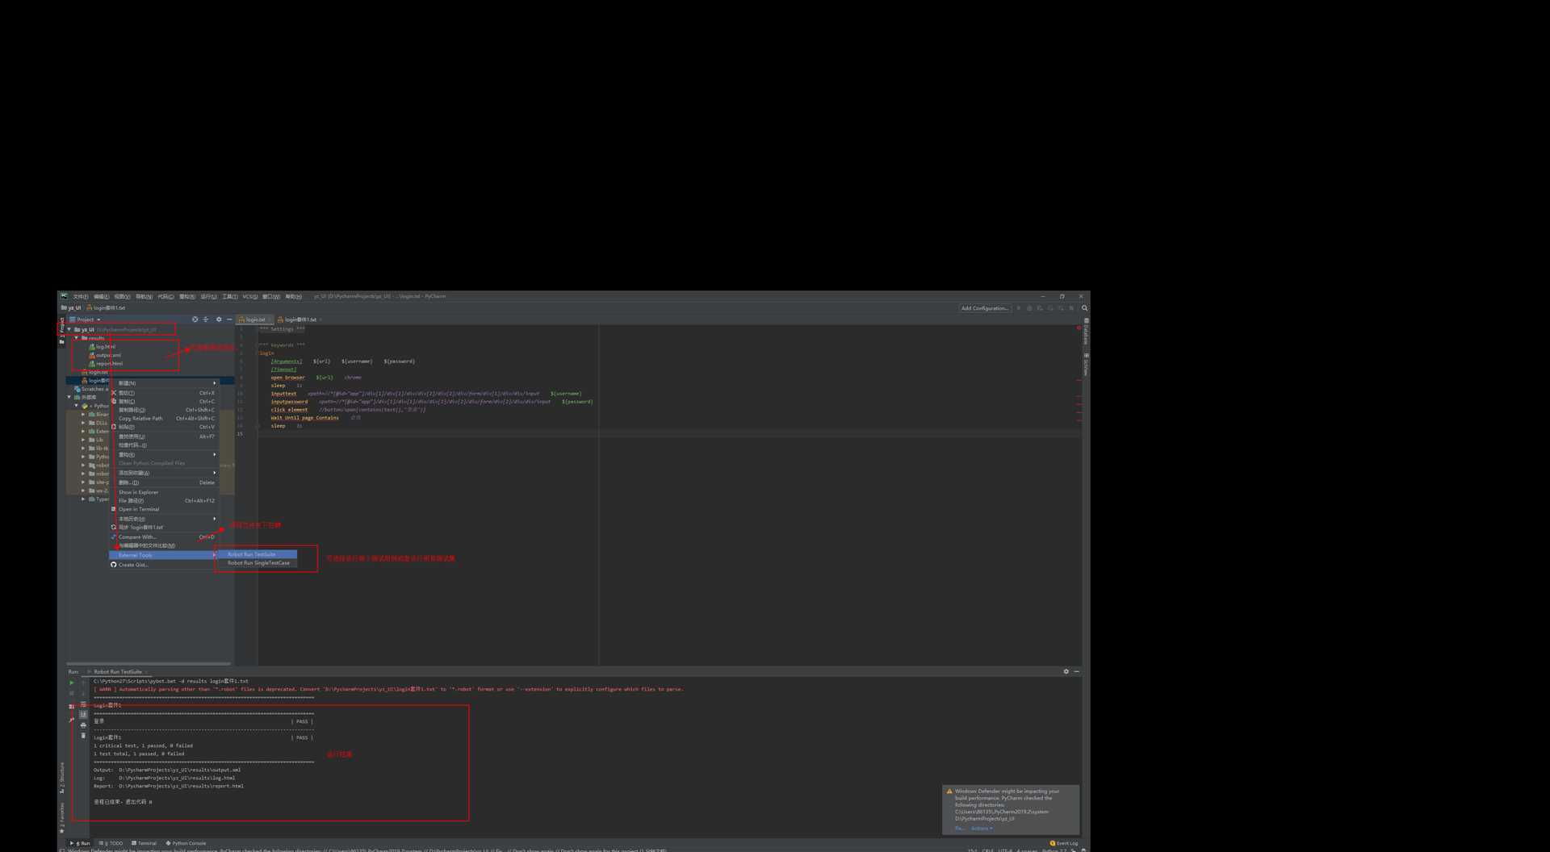Image resolution: width=1550 pixels, height=852 pixels.
Task: Collapse the results folder
Action: [77, 338]
